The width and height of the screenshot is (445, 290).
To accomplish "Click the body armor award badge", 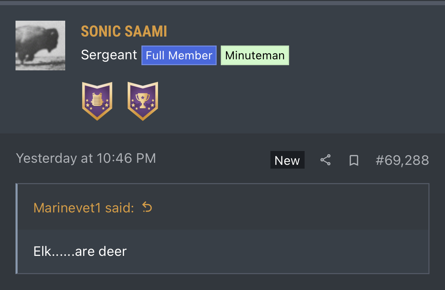I will [97, 101].
